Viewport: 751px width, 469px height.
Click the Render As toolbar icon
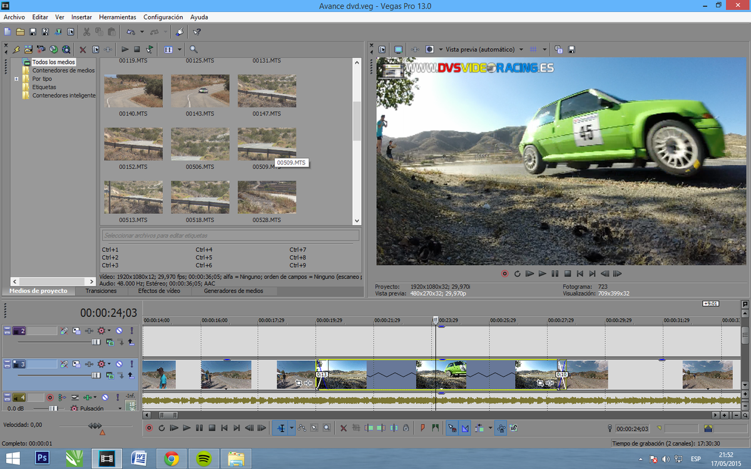(x=58, y=31)
